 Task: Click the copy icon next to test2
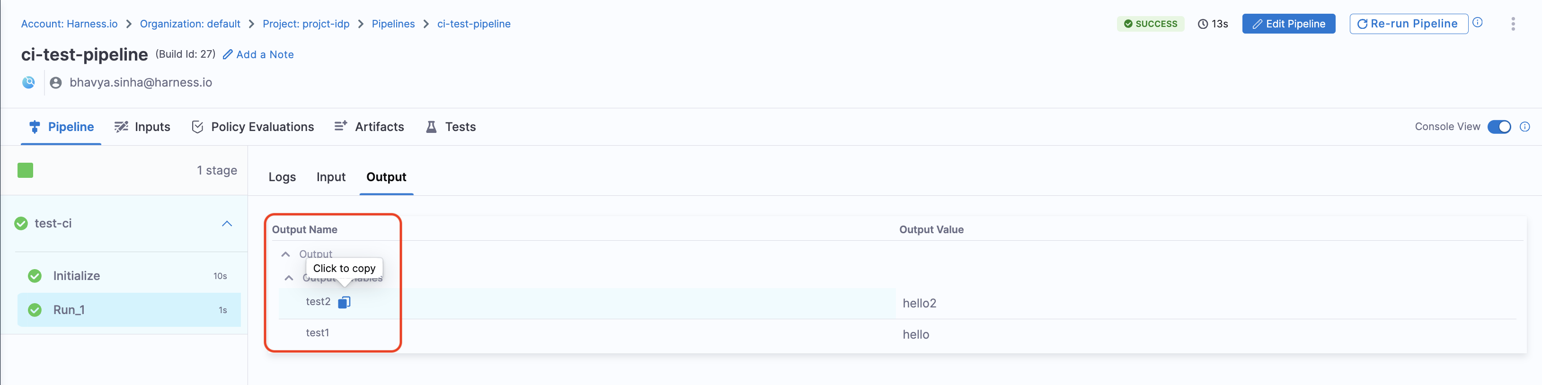[344, 303]
